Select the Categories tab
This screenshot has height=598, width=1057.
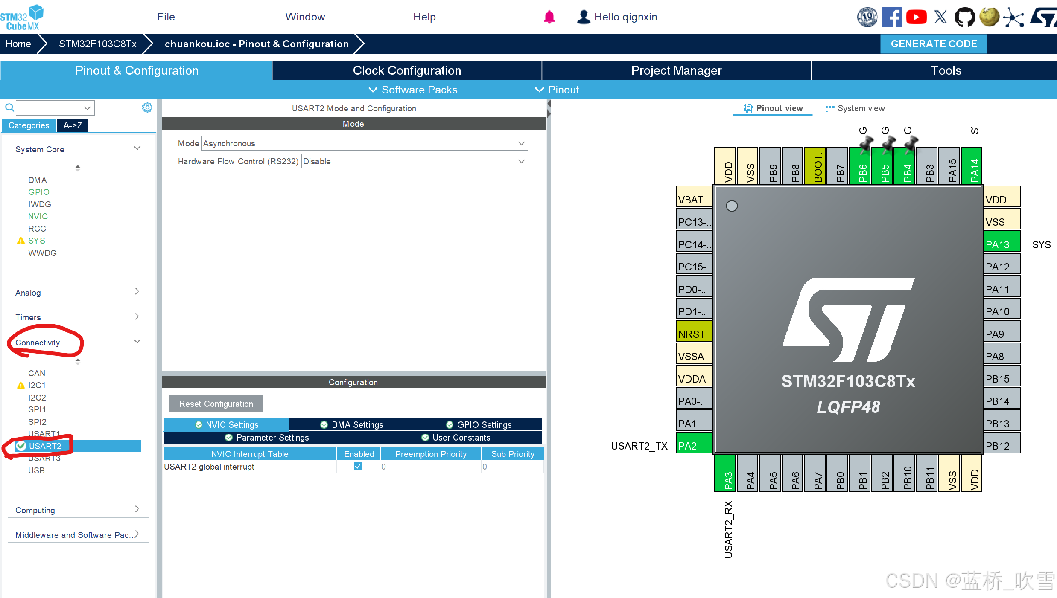coord(29,125)
